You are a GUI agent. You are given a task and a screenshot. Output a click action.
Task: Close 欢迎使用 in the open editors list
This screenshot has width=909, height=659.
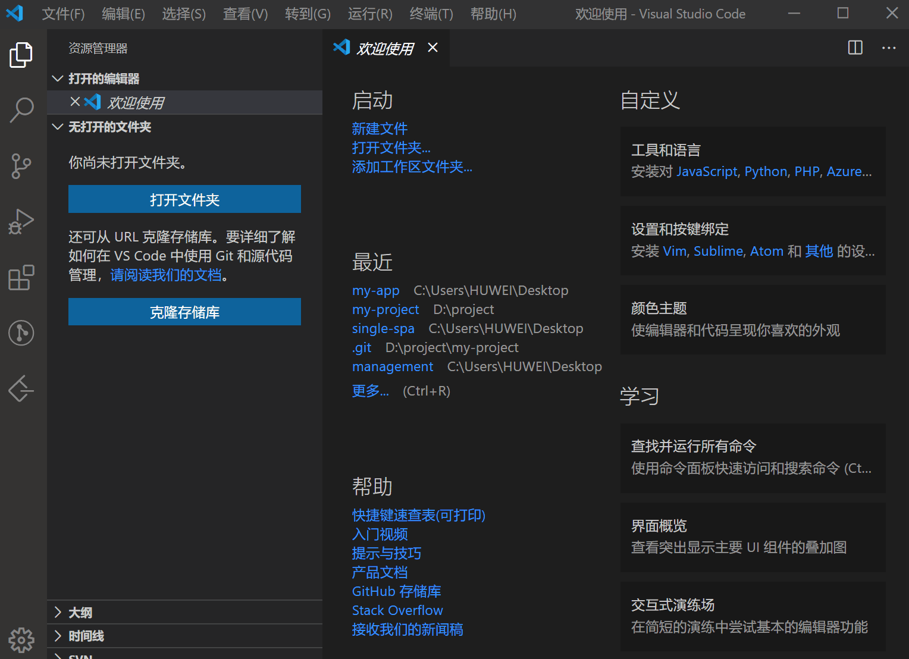(75, 102)
